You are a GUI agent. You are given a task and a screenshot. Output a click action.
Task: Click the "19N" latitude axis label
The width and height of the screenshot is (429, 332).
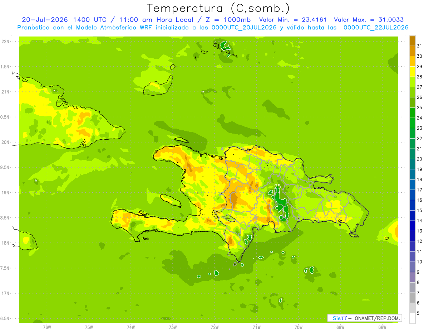[6, 192]
